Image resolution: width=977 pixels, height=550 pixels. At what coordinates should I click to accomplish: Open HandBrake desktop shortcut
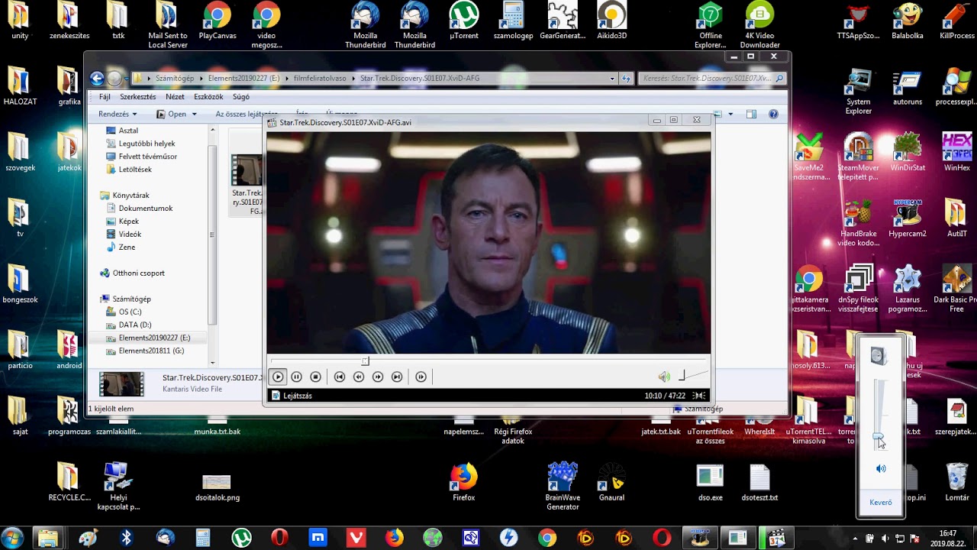pyautogui.click(x=858, y=223)
